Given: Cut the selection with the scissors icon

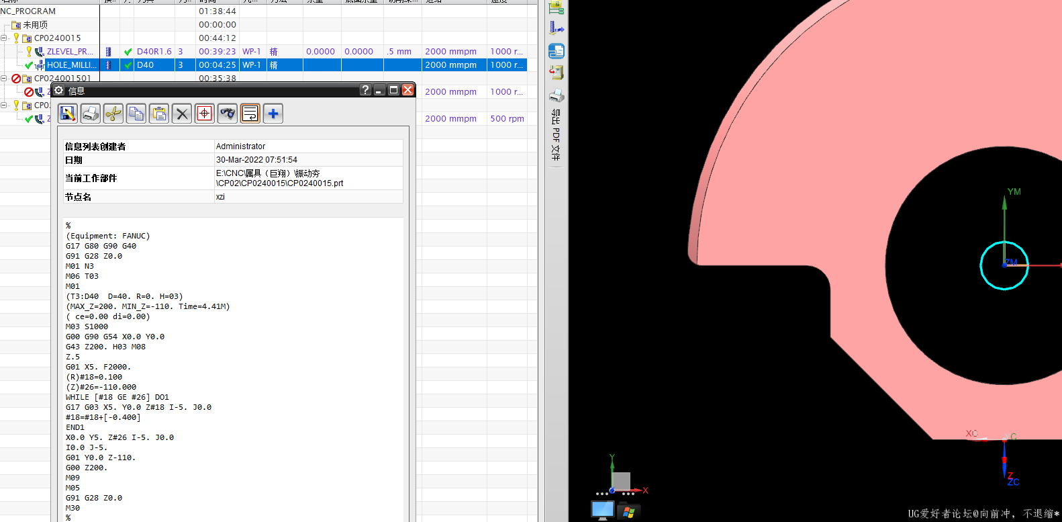Looking at the screenshot, I should tap(113, 114).
